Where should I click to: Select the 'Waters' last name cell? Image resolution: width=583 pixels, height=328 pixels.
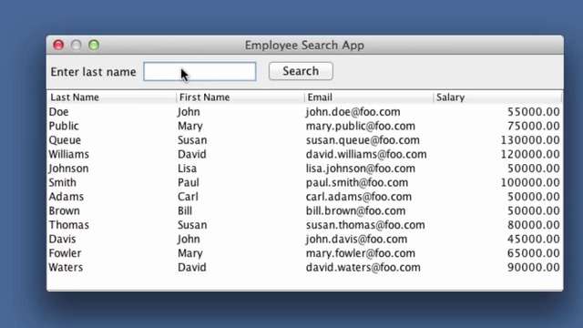pos(66,267)
